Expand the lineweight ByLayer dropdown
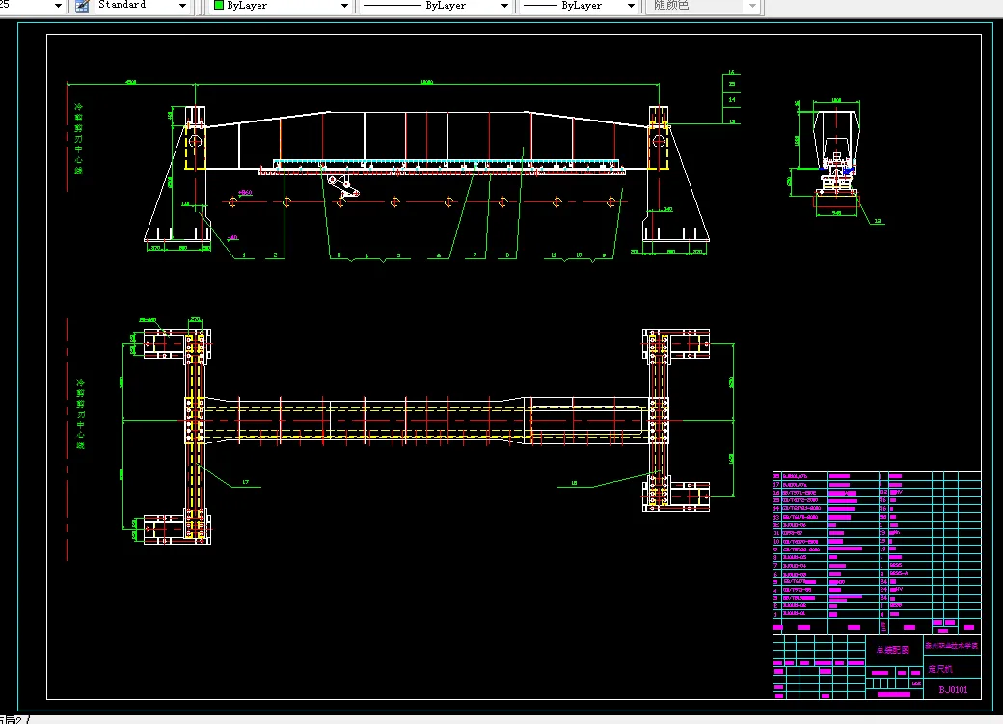 (x=631, y=6)
